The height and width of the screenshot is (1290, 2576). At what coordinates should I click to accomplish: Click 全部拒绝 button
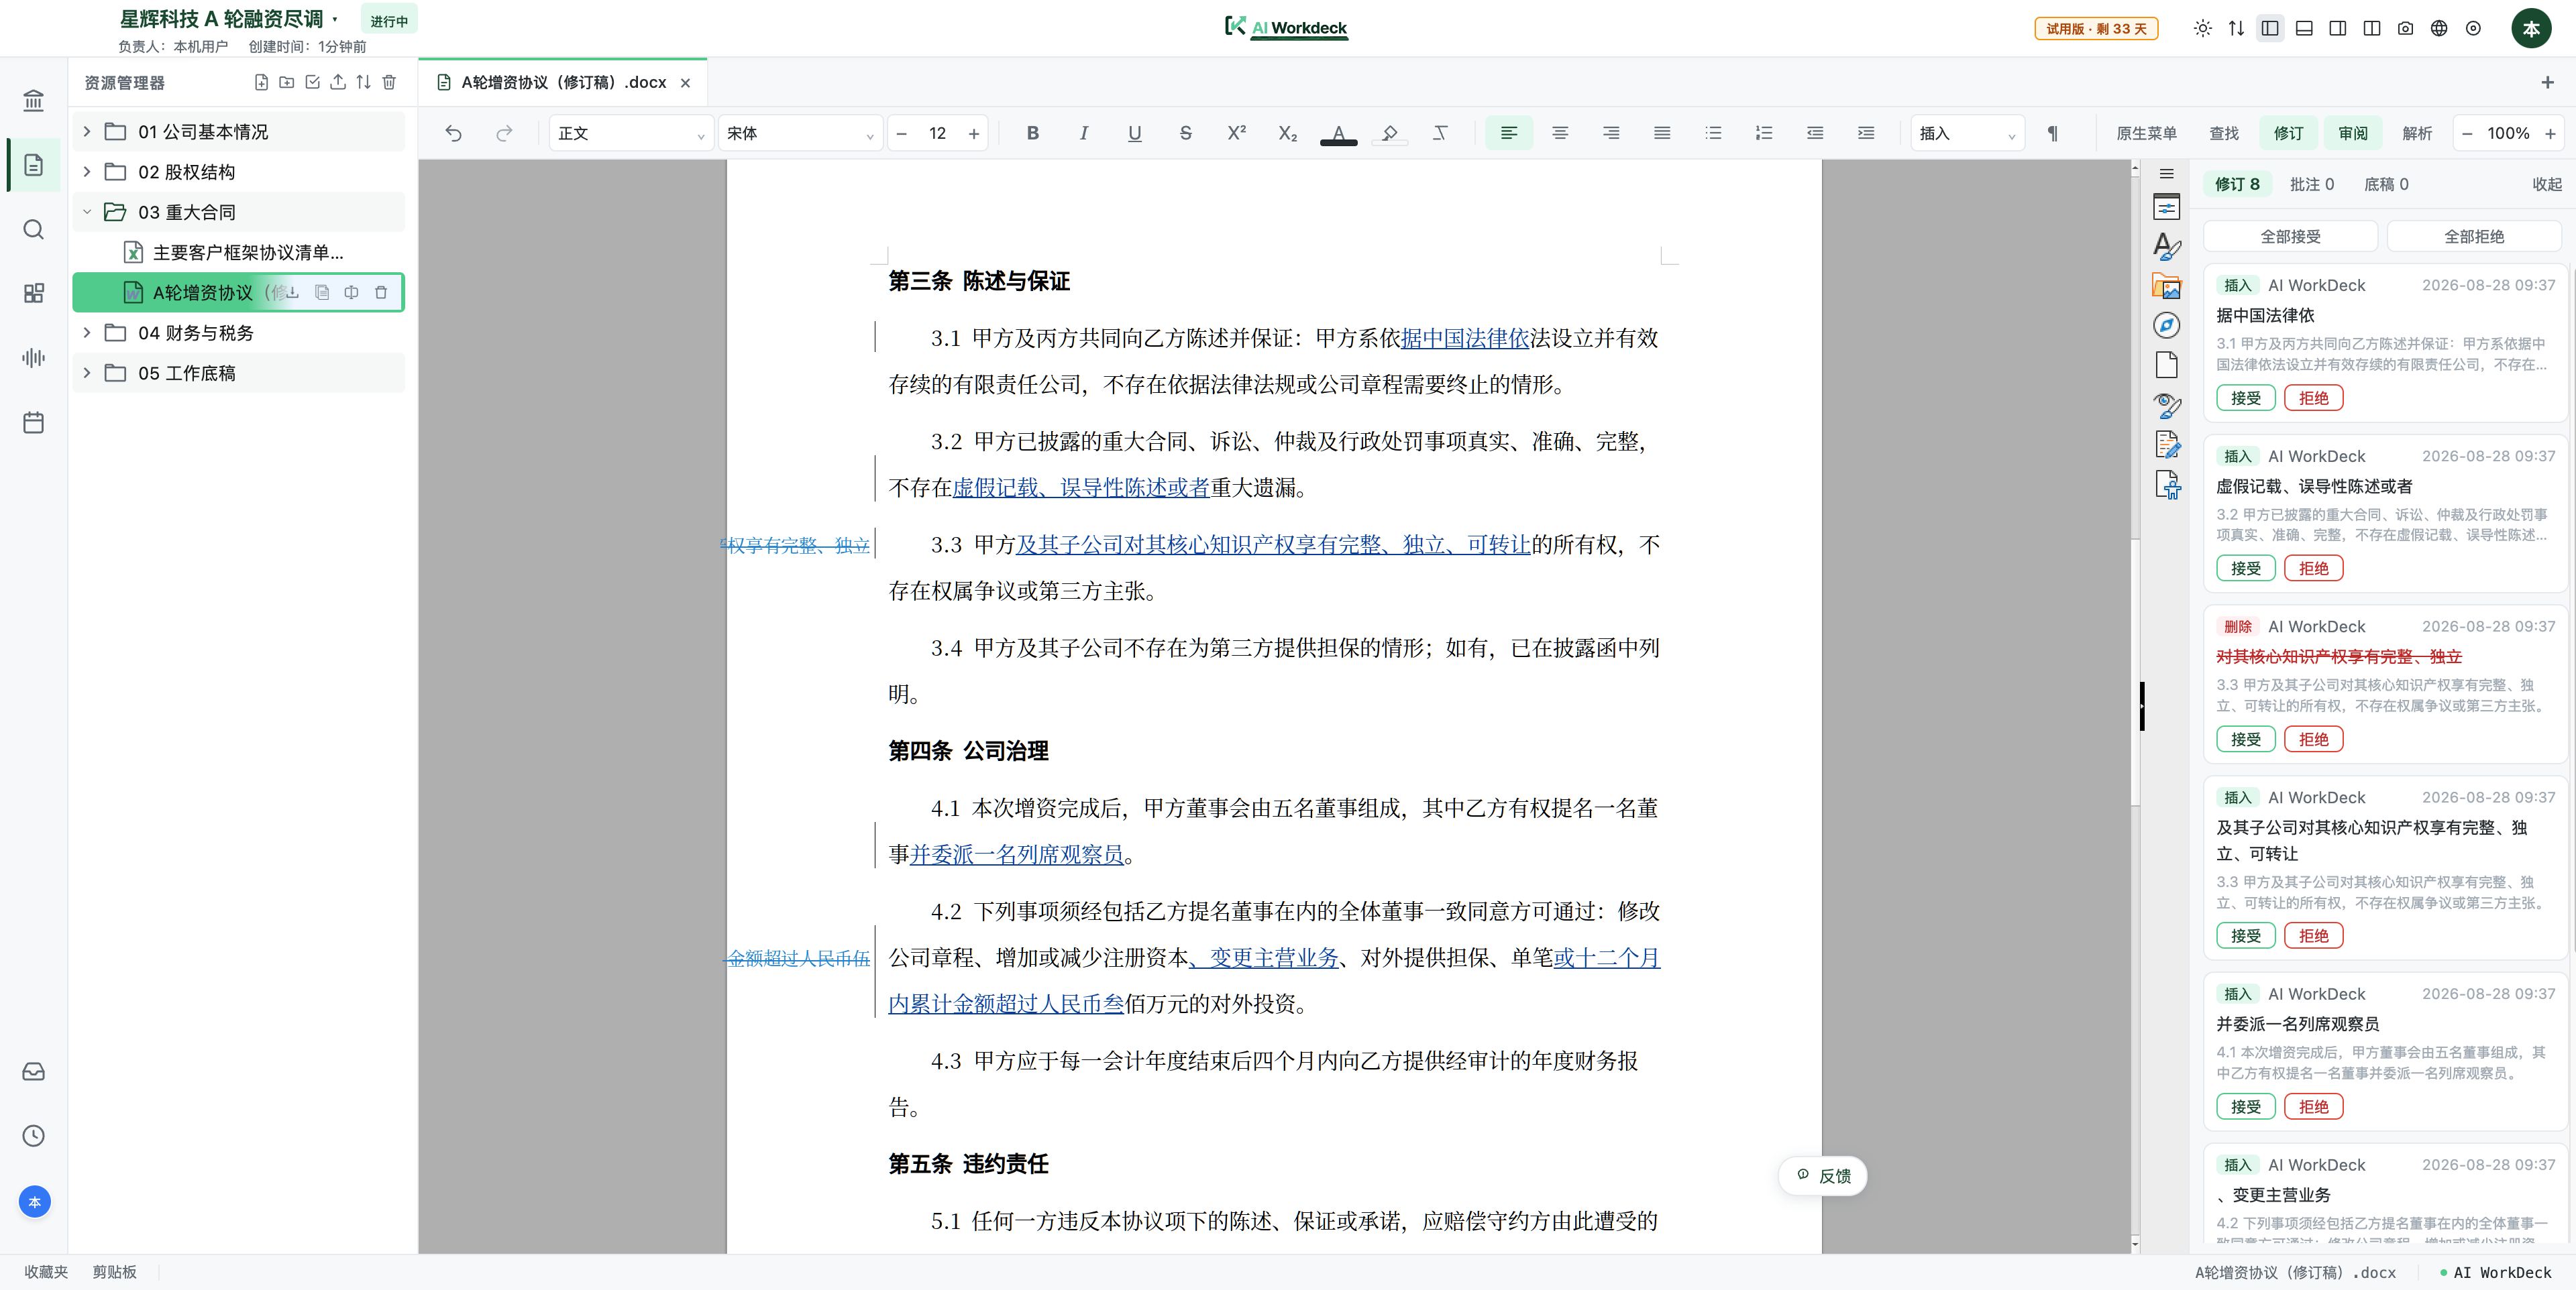tap(2474, 237)
